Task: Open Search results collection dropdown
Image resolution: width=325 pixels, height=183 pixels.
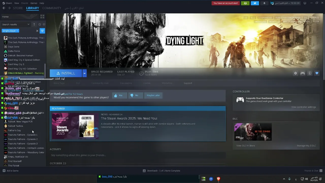Action: 16,24
